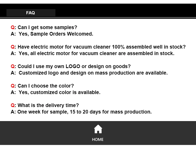
Task: Select the FAQ tab in the header
Action: [31, 13]
